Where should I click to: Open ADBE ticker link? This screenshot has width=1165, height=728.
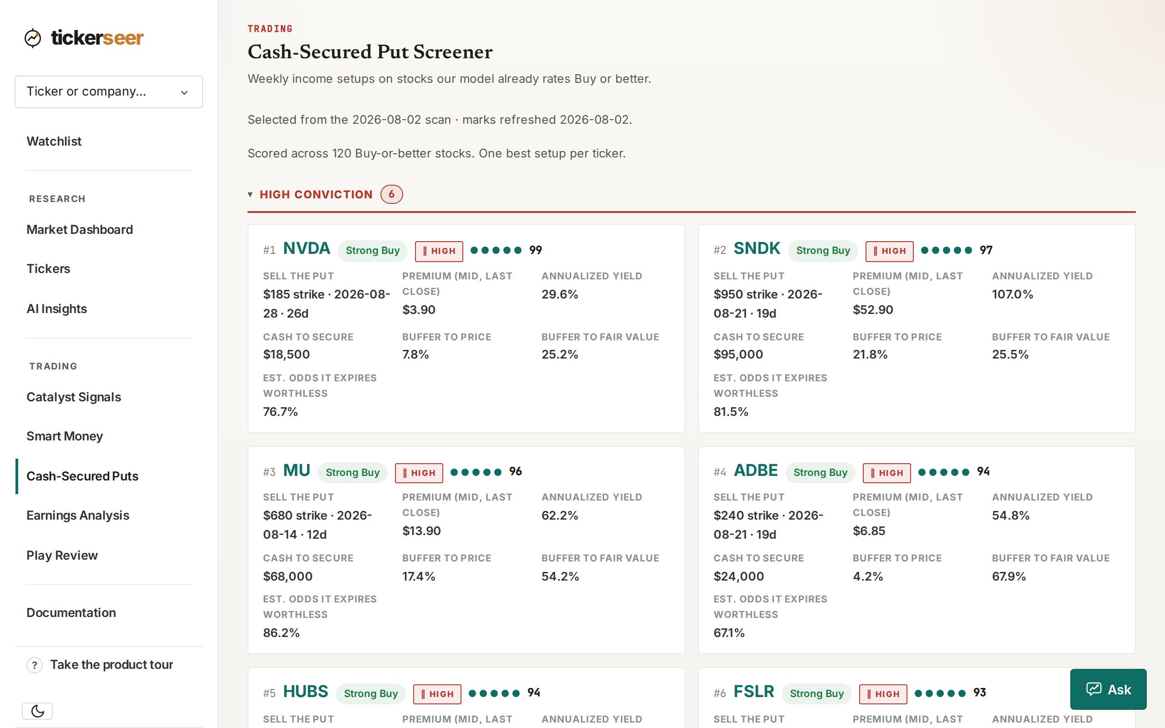coord(755,470)
